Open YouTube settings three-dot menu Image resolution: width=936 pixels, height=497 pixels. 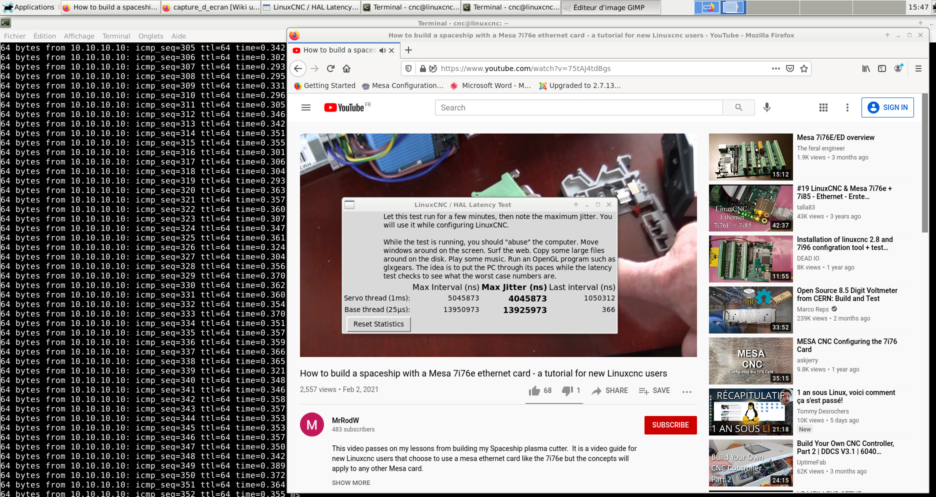(847, 107)
